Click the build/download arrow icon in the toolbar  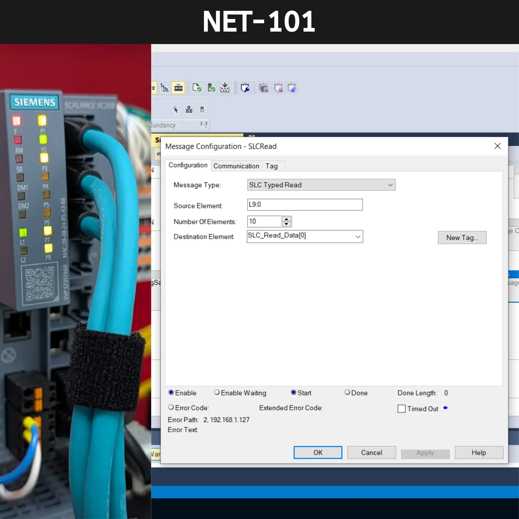(225, 88)
